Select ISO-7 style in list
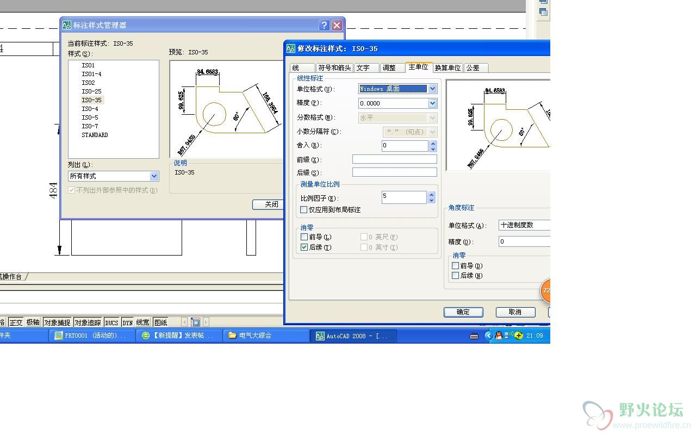The width and height of the screenshot is (696, 435). point(90,126)
